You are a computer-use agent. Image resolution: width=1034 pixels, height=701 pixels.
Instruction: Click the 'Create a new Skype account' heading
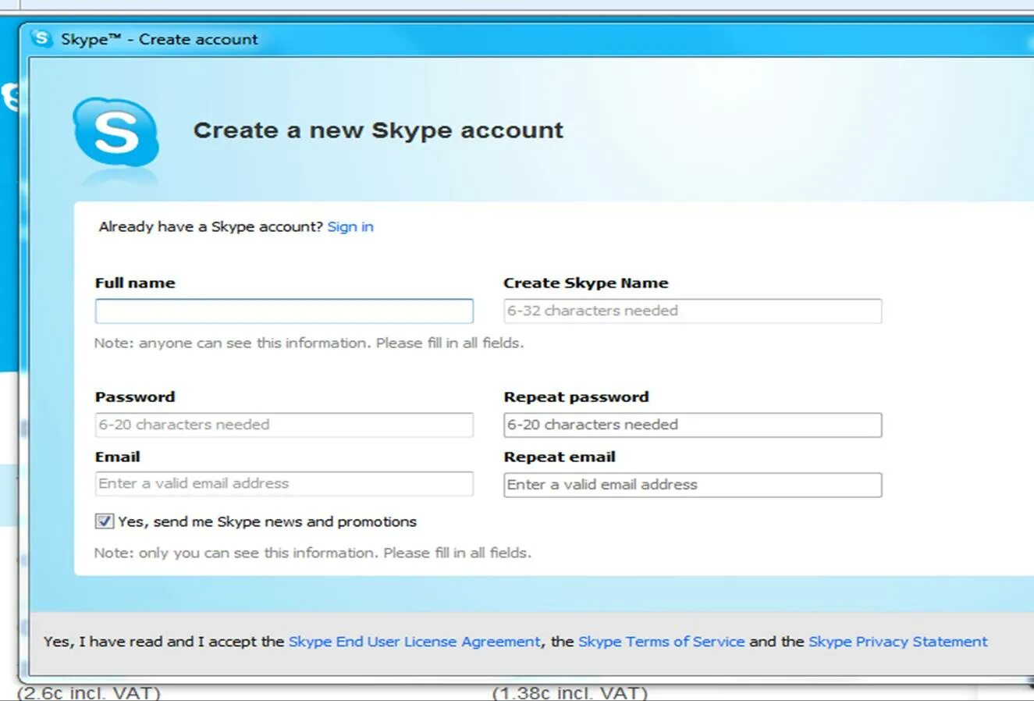coord(378,130)
